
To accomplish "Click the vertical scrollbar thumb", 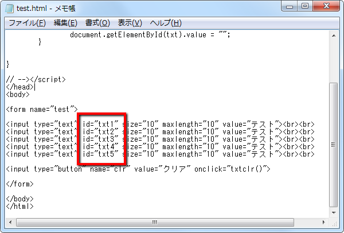I will coord(334,145).
